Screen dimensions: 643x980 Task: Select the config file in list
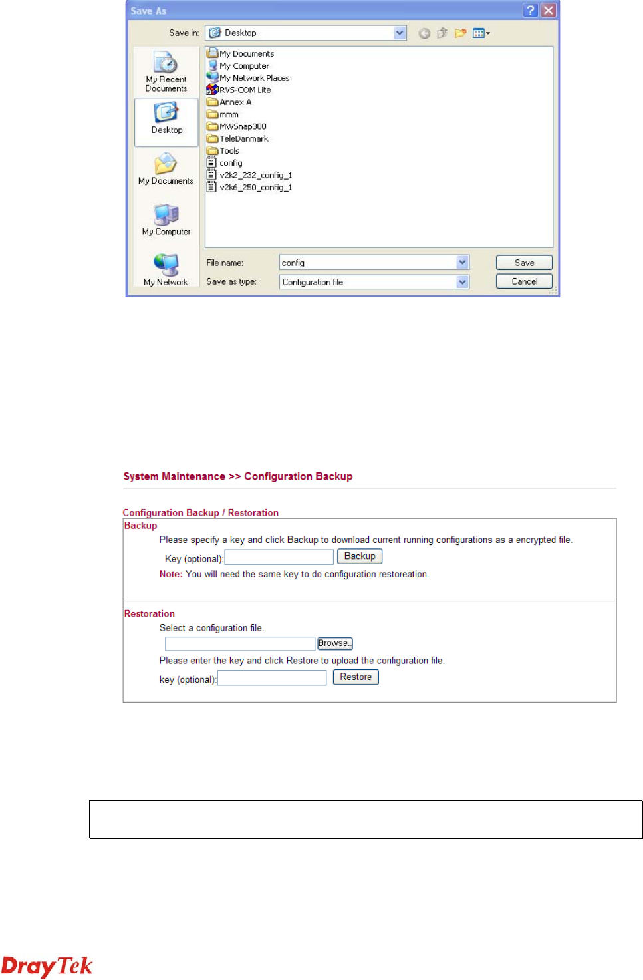pos(225,162)
